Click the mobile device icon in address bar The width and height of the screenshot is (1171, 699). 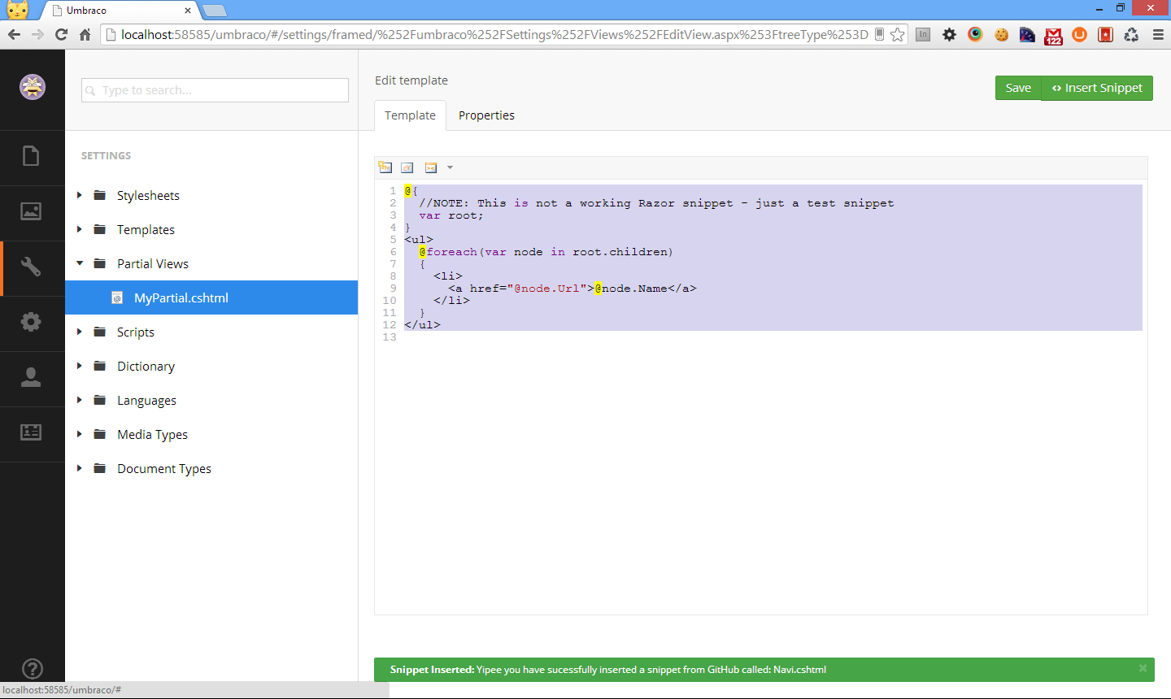click(879, 34)
